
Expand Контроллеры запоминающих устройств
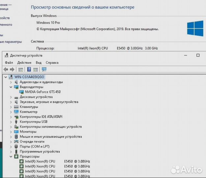(11, 127)
